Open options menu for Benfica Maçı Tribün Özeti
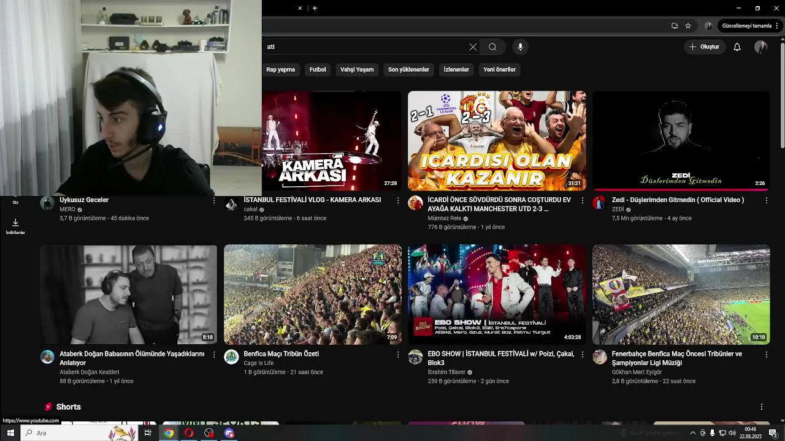This screenshot has height=441, width=785. pos(398,354)
